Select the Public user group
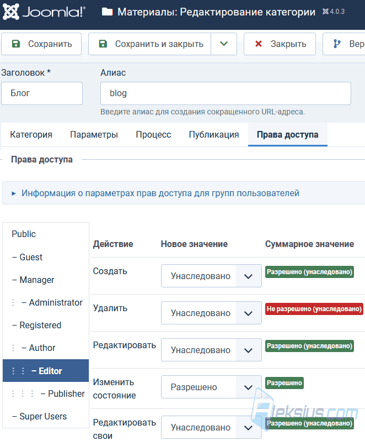365x446 pixels. [x=46, y=234]
